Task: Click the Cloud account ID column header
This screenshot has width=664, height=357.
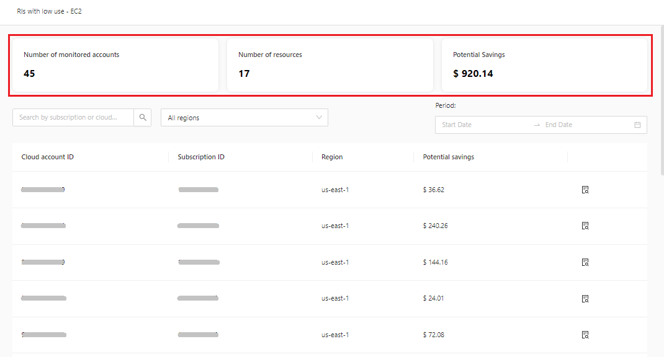Action: (48, 157)
